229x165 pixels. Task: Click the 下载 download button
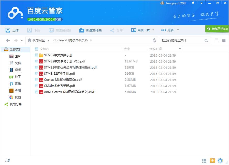point(34,30)
